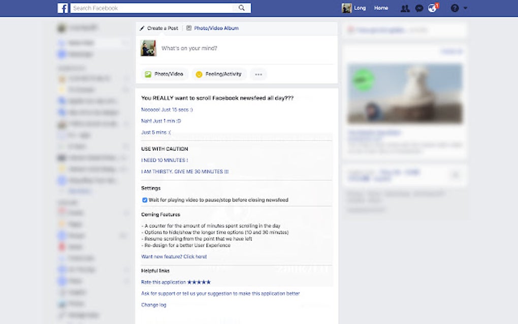518x324 pixels.
Task: Open the Messenger chat icon
Action: click(x=418, y=8)
